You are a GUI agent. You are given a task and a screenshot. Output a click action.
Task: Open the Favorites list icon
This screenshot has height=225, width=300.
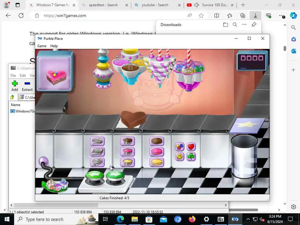click(230, 16)
